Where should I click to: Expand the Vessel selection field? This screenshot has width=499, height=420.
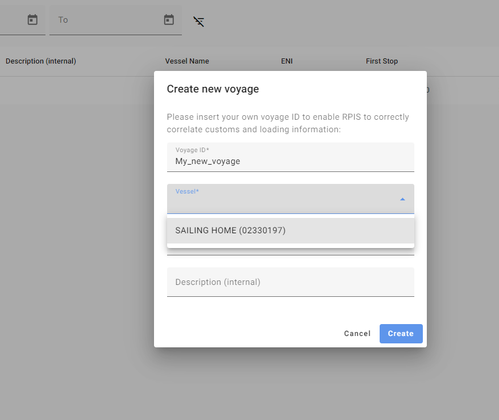(x=284, y=199)
